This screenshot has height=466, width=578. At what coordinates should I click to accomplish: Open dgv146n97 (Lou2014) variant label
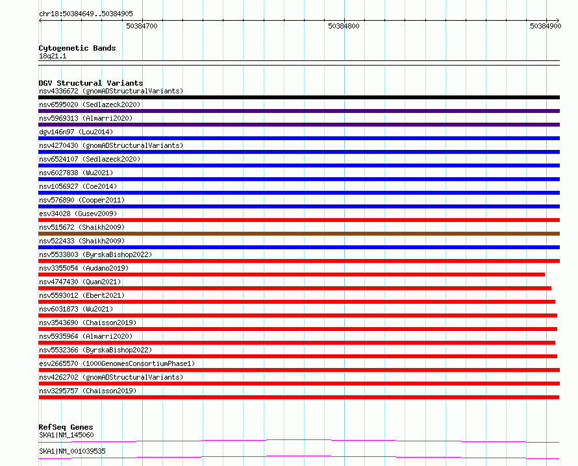point(76,132)
